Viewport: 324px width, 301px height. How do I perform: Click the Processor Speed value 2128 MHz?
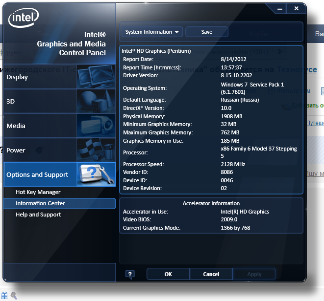233,164
